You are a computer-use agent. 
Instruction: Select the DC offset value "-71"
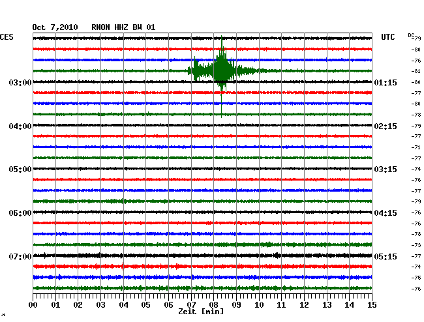pos(416,147)
